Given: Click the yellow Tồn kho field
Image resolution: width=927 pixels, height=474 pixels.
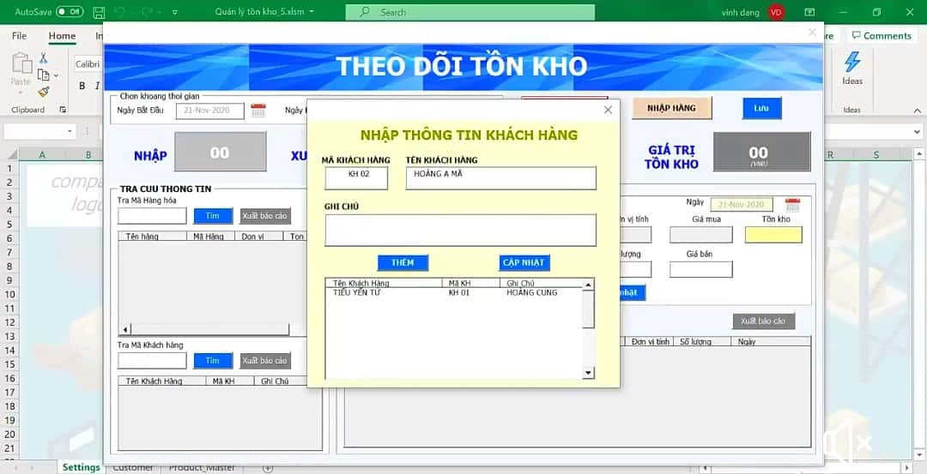Looking at the screenshot, I should point(773,235).
